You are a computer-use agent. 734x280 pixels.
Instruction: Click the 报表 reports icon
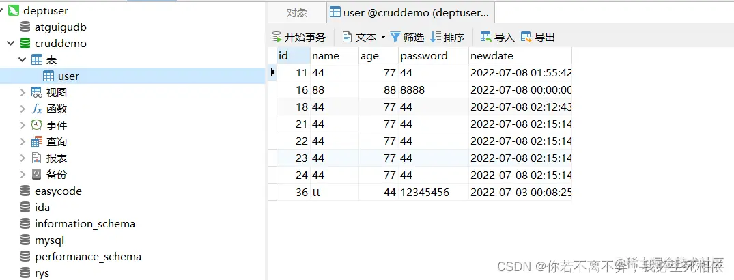[37, 158]
